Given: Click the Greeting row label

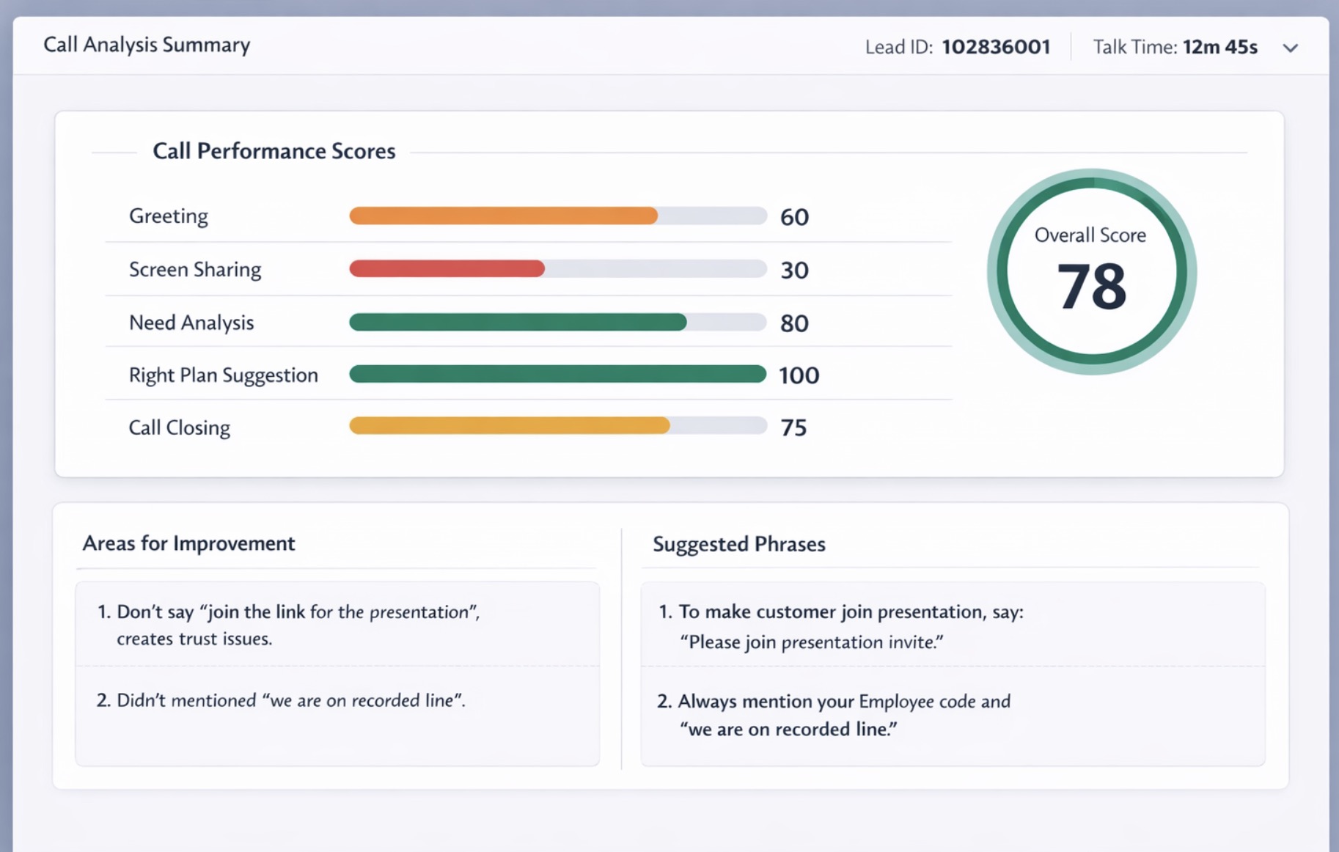Looking at the screenshot, I should tap(168, 216).
